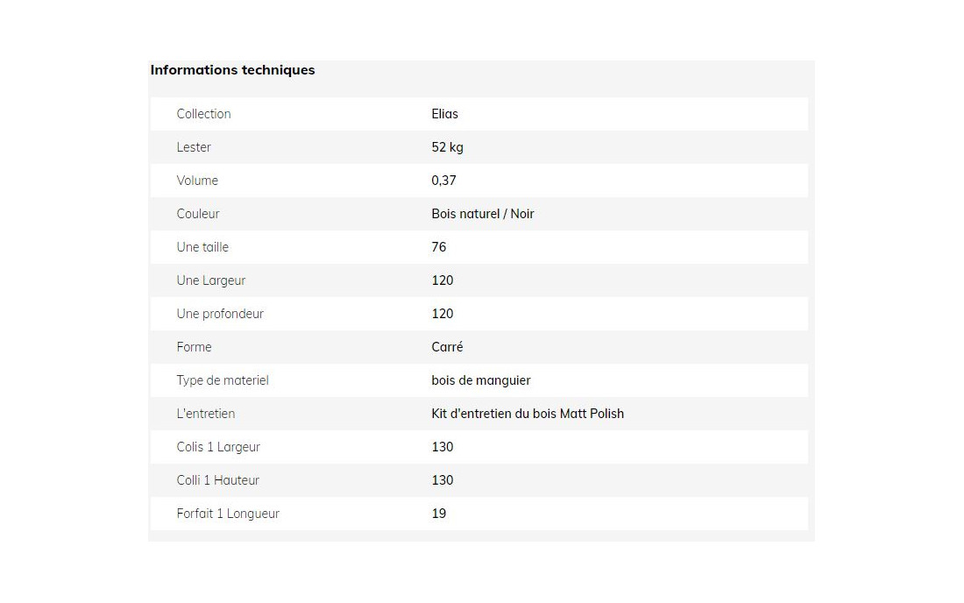The height and width of the screenshot is (603, 964).
Task: Select the Une taille label
Action: pos(203,246)
